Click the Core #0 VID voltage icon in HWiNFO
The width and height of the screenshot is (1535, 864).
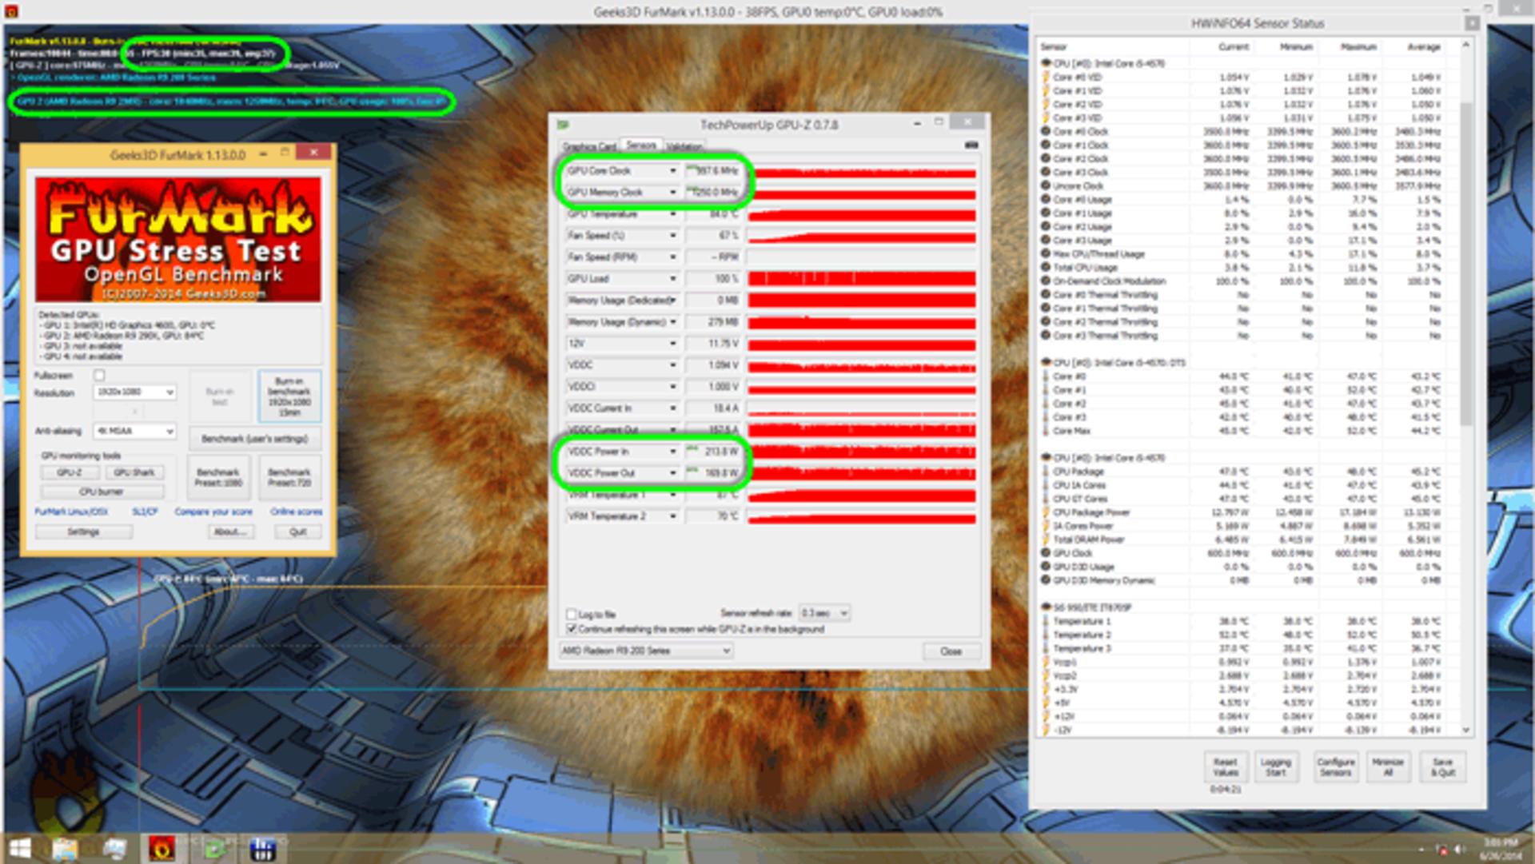(1045, 77)
